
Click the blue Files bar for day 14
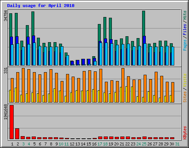coord(83,62)
